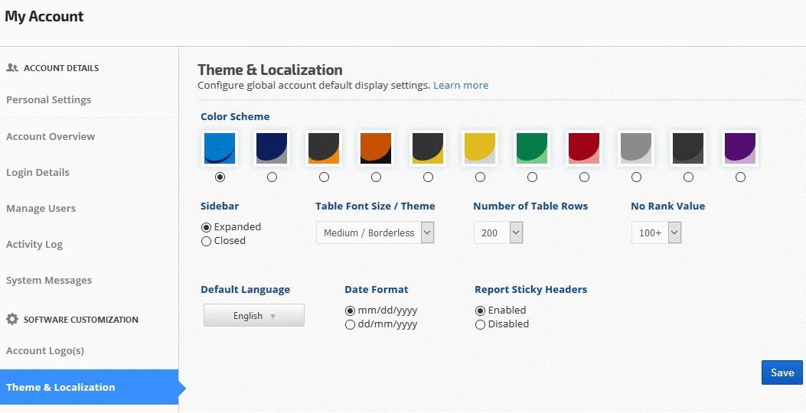Click the purple color scheme swatch

(740, 148)
